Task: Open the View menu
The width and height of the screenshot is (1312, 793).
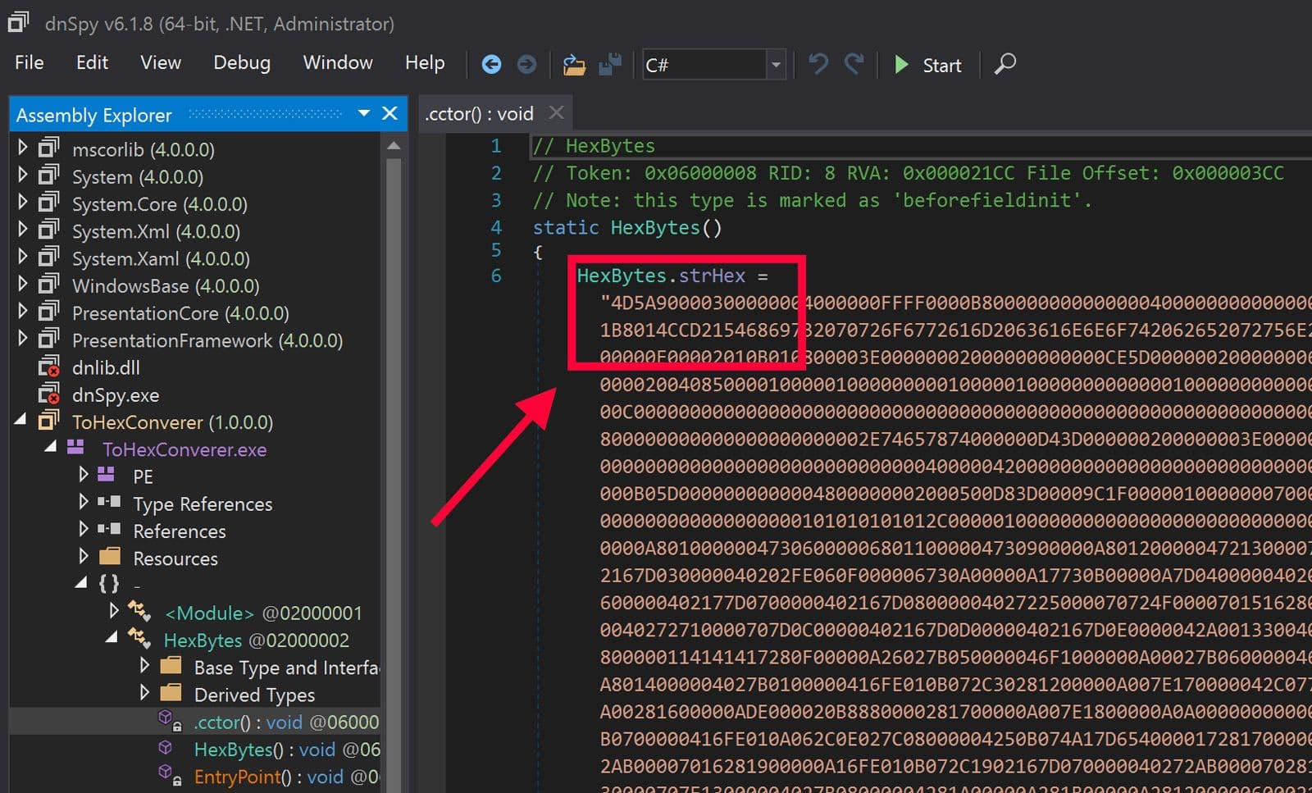Action: pyautogui.click(x=161, y=62)
